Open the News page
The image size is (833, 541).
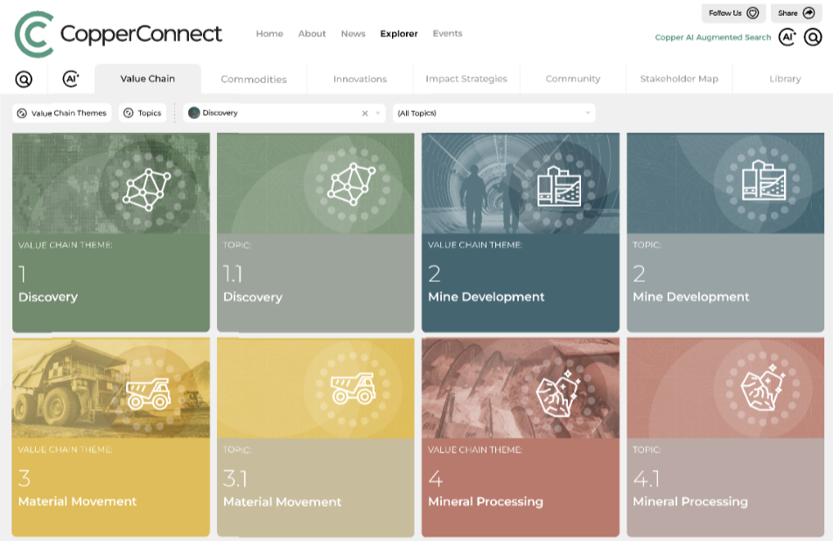coord(353,33)
